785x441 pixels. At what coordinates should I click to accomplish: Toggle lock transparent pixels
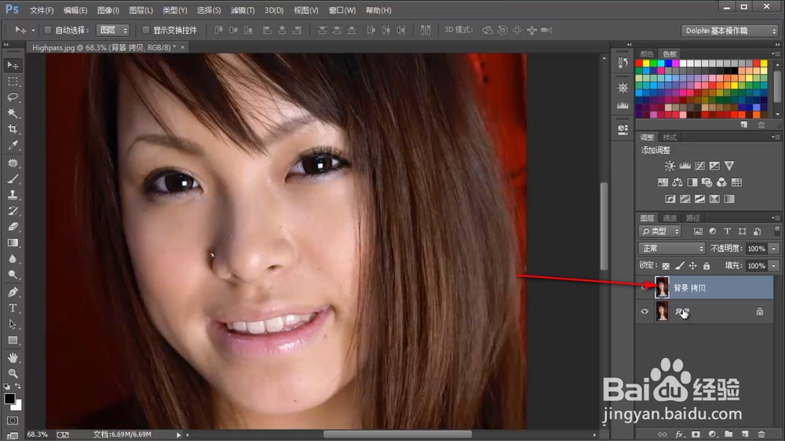[666, 266]
